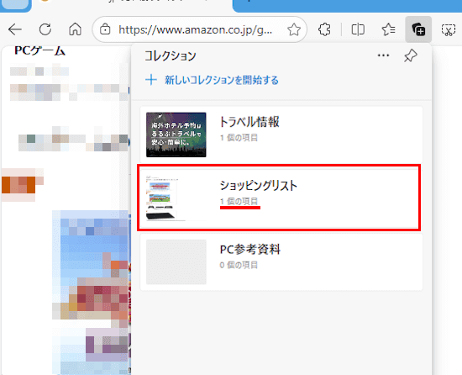Open the ショッピングリスト collection
Viewport: 462px width, 375px height.
coord(281,198)
